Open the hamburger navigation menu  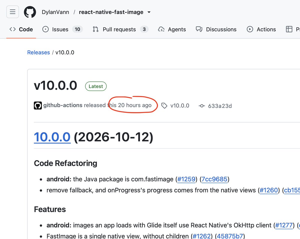[x=12, y=12]
